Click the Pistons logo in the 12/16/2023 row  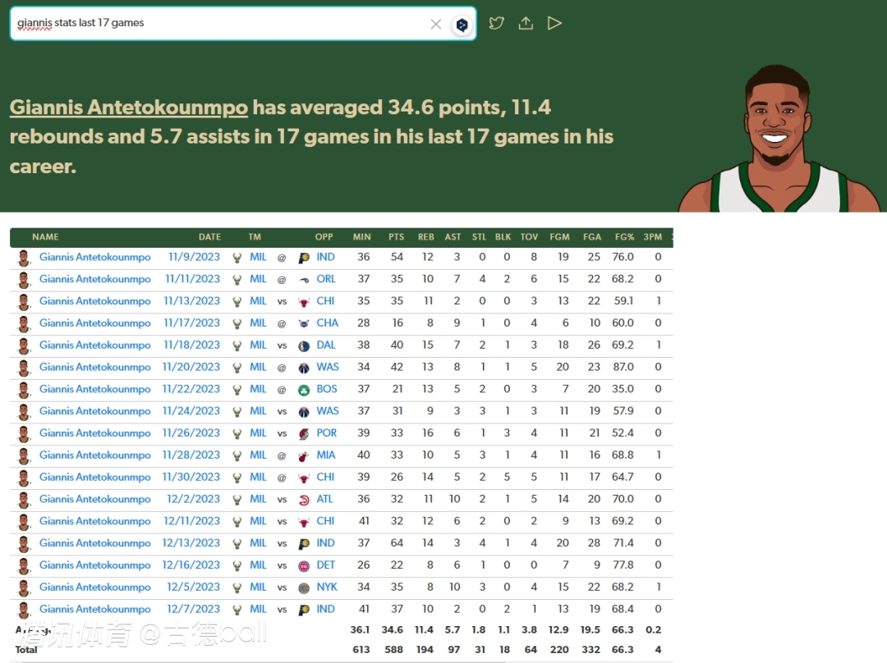(x=304, y=565)
